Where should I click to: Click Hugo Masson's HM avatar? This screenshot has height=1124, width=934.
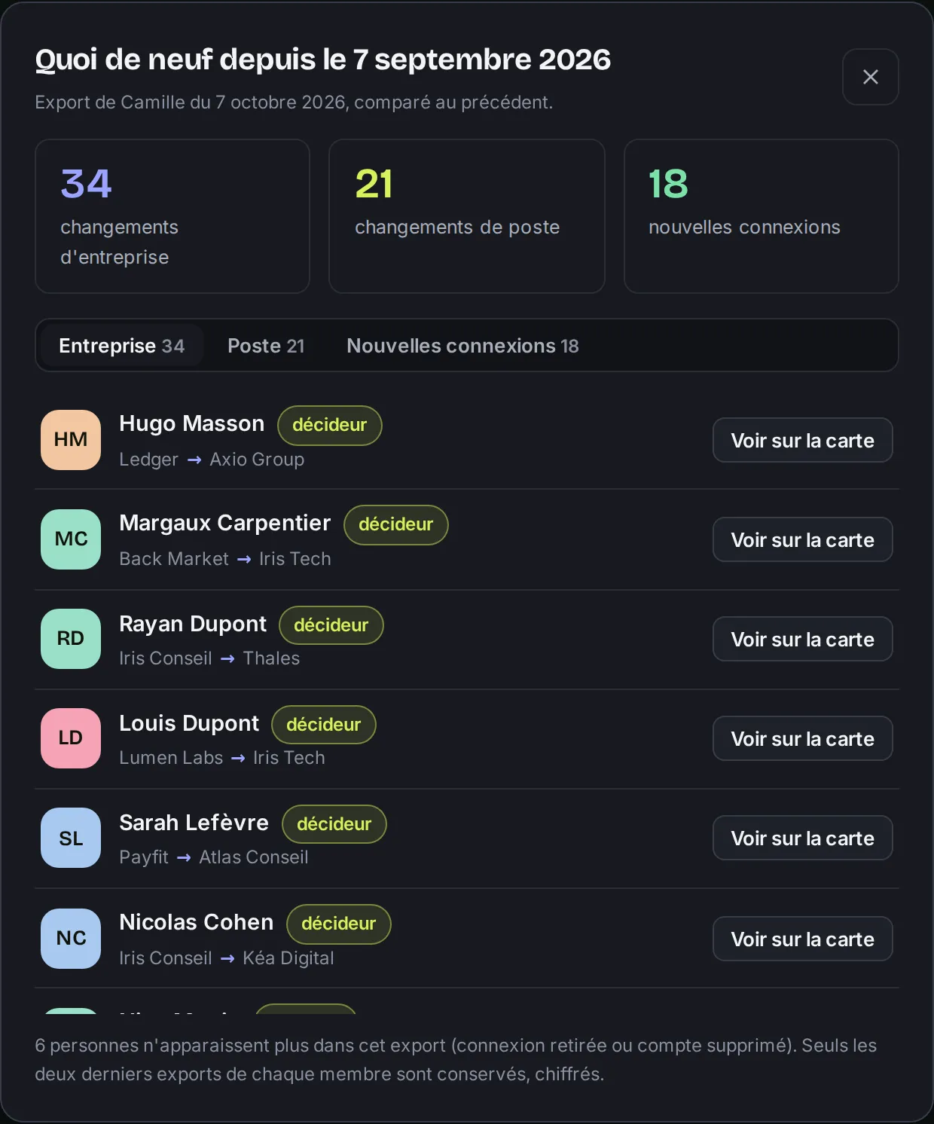click(x=71, y=440)
